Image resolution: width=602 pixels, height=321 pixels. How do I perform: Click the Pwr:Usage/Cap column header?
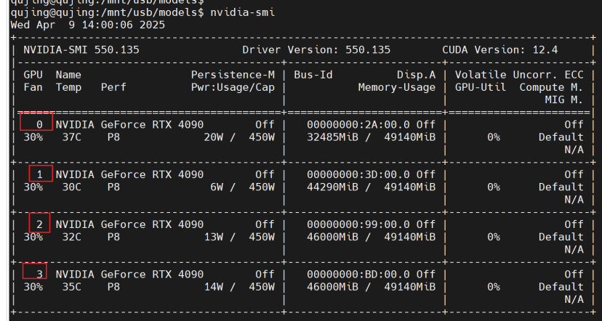[x=233, y=87]
